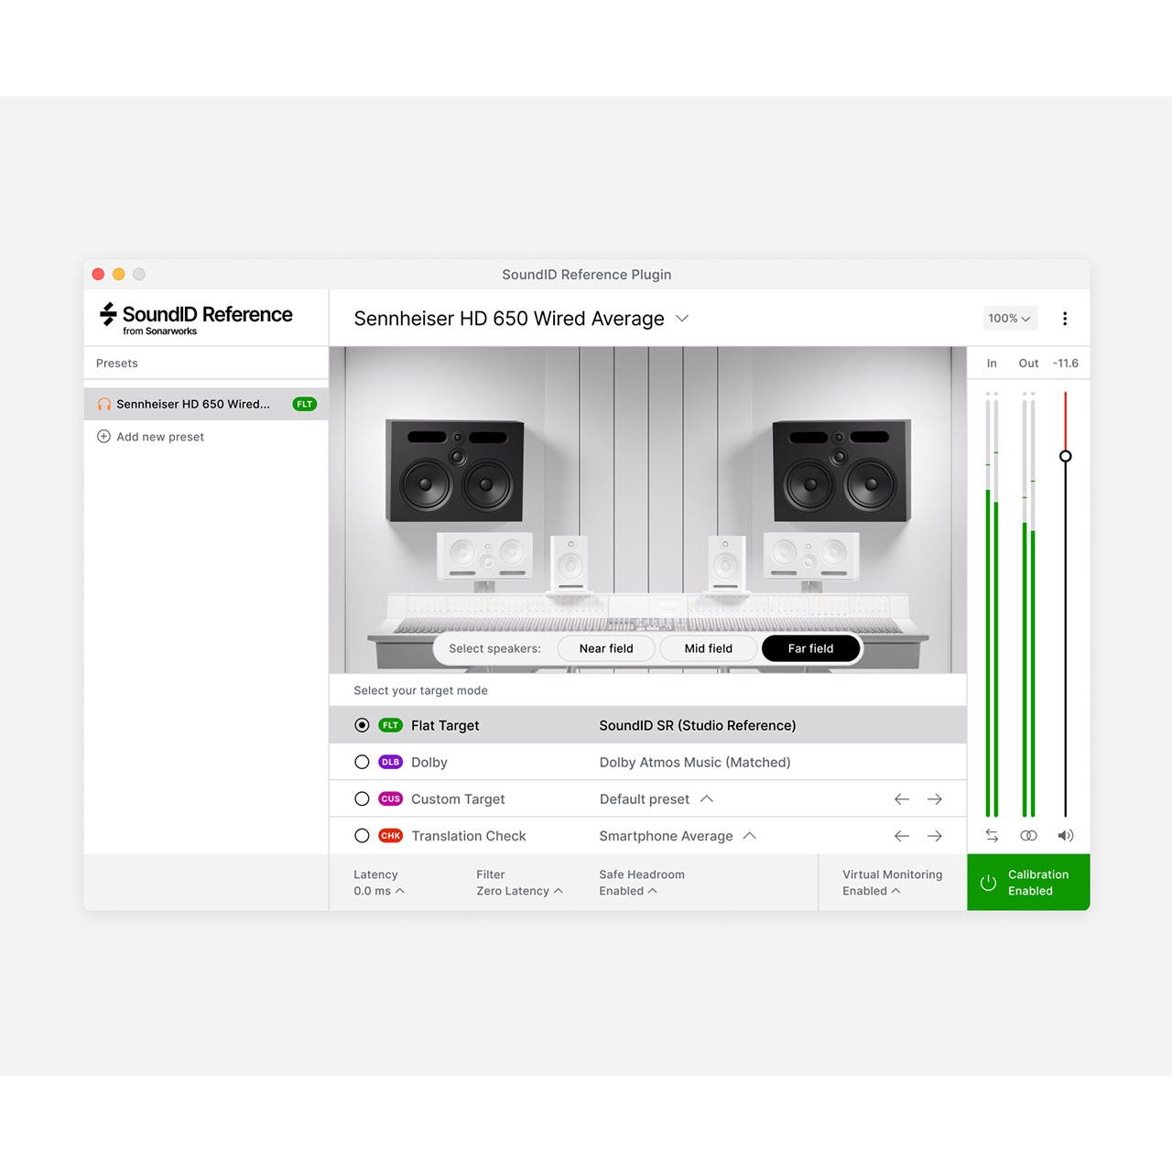Expand the Zero Latency filter menu
The width and height of the screenshot is (1172, 1172).
(519, 891)
